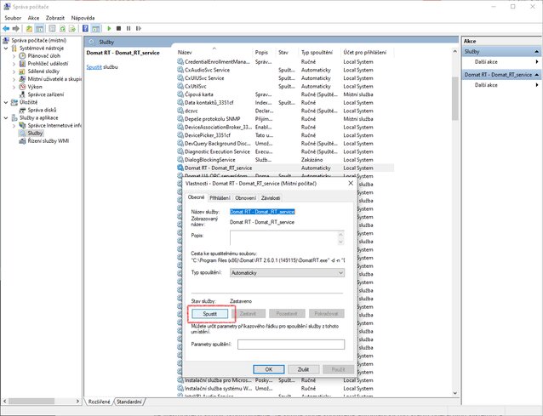Switch to the Závislosti tab
The image size is (543, 416).
pos(271,197)
